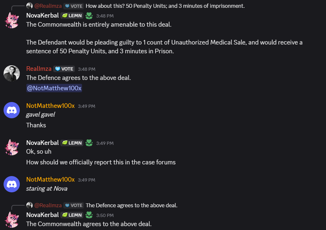Click the blue heart icon in VOTE badge

pos(57,69)
